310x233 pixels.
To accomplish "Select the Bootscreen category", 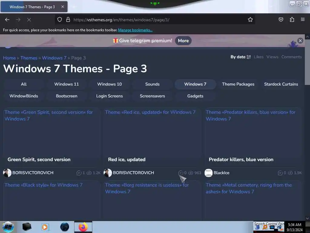I will click(67, 96).
